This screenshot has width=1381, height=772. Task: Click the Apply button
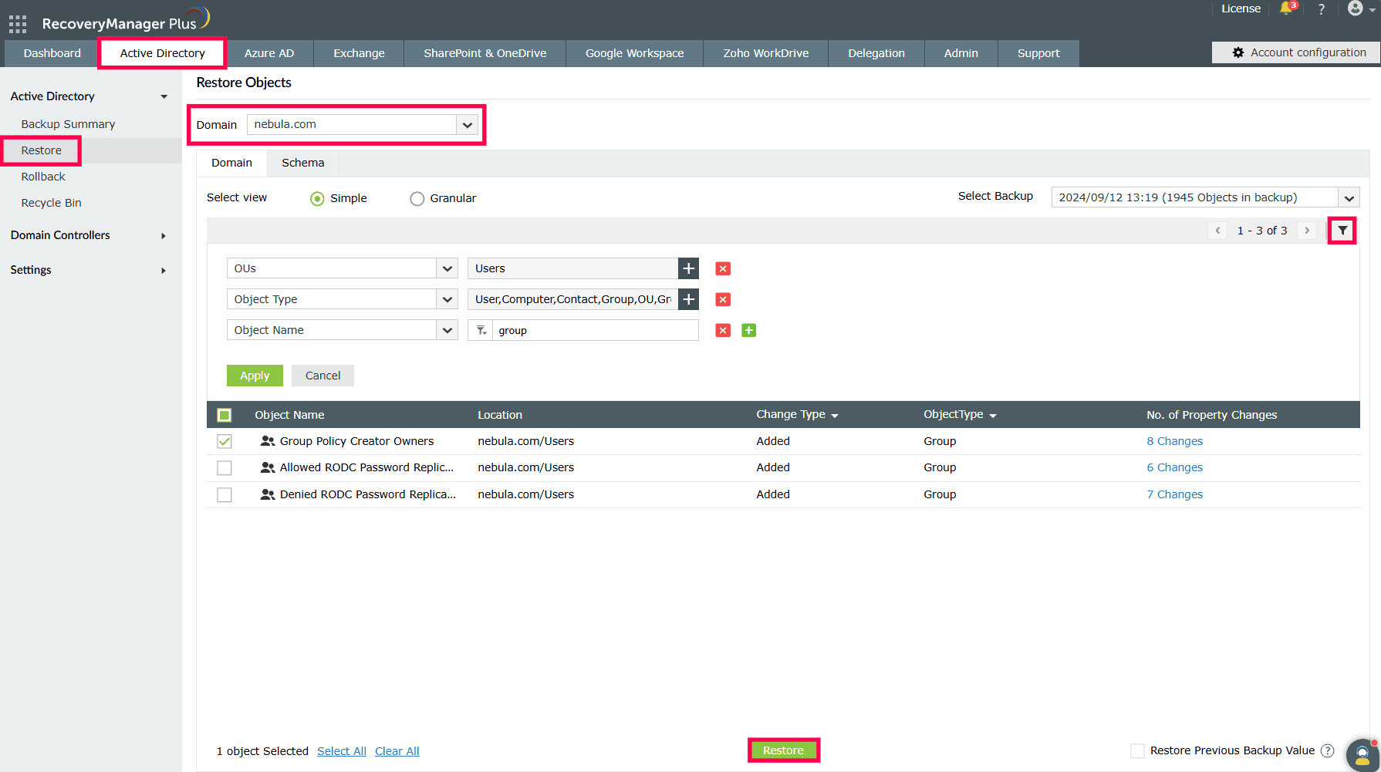tap(255, 376)
